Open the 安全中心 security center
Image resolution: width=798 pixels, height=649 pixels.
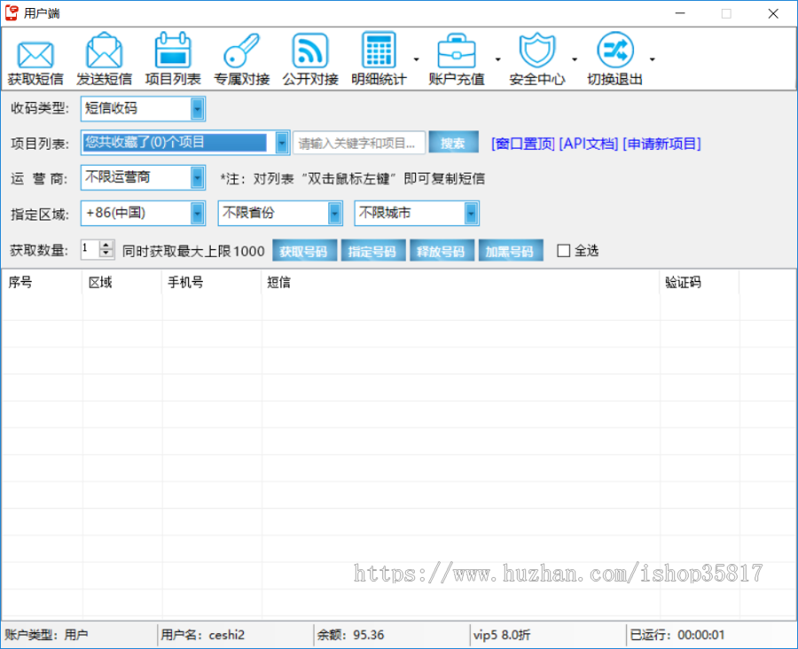pyautogui.click(x=536, y=57)
